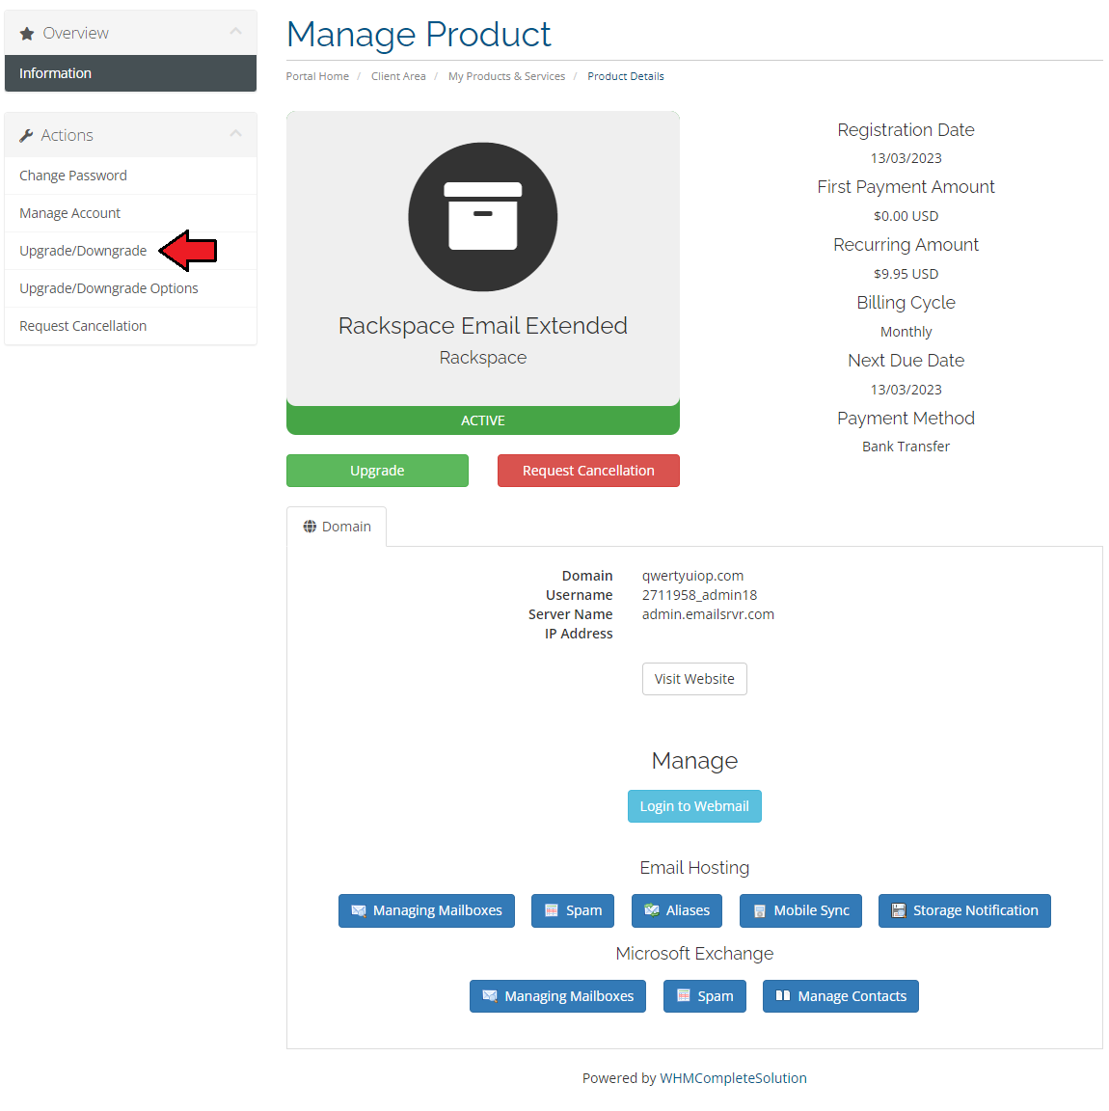Open the Aliases page
The image size is (1109, 1111).
[677, 910]
